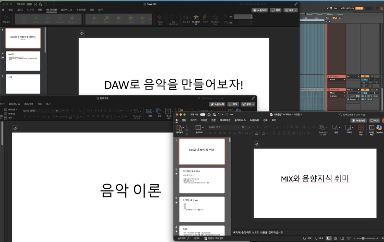Adjust the zoom slider in status bar
Screen dimensions: 384x242
tap(363, 238)
